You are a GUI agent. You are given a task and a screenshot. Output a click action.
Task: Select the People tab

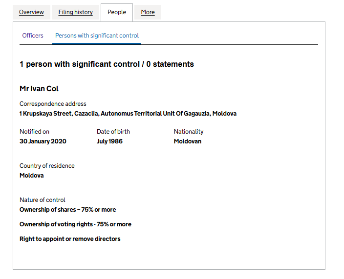tap(117, 12)
